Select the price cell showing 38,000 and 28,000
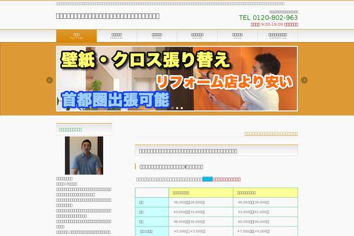The width and height of the screenshot is (354, 236). [201, 202]
